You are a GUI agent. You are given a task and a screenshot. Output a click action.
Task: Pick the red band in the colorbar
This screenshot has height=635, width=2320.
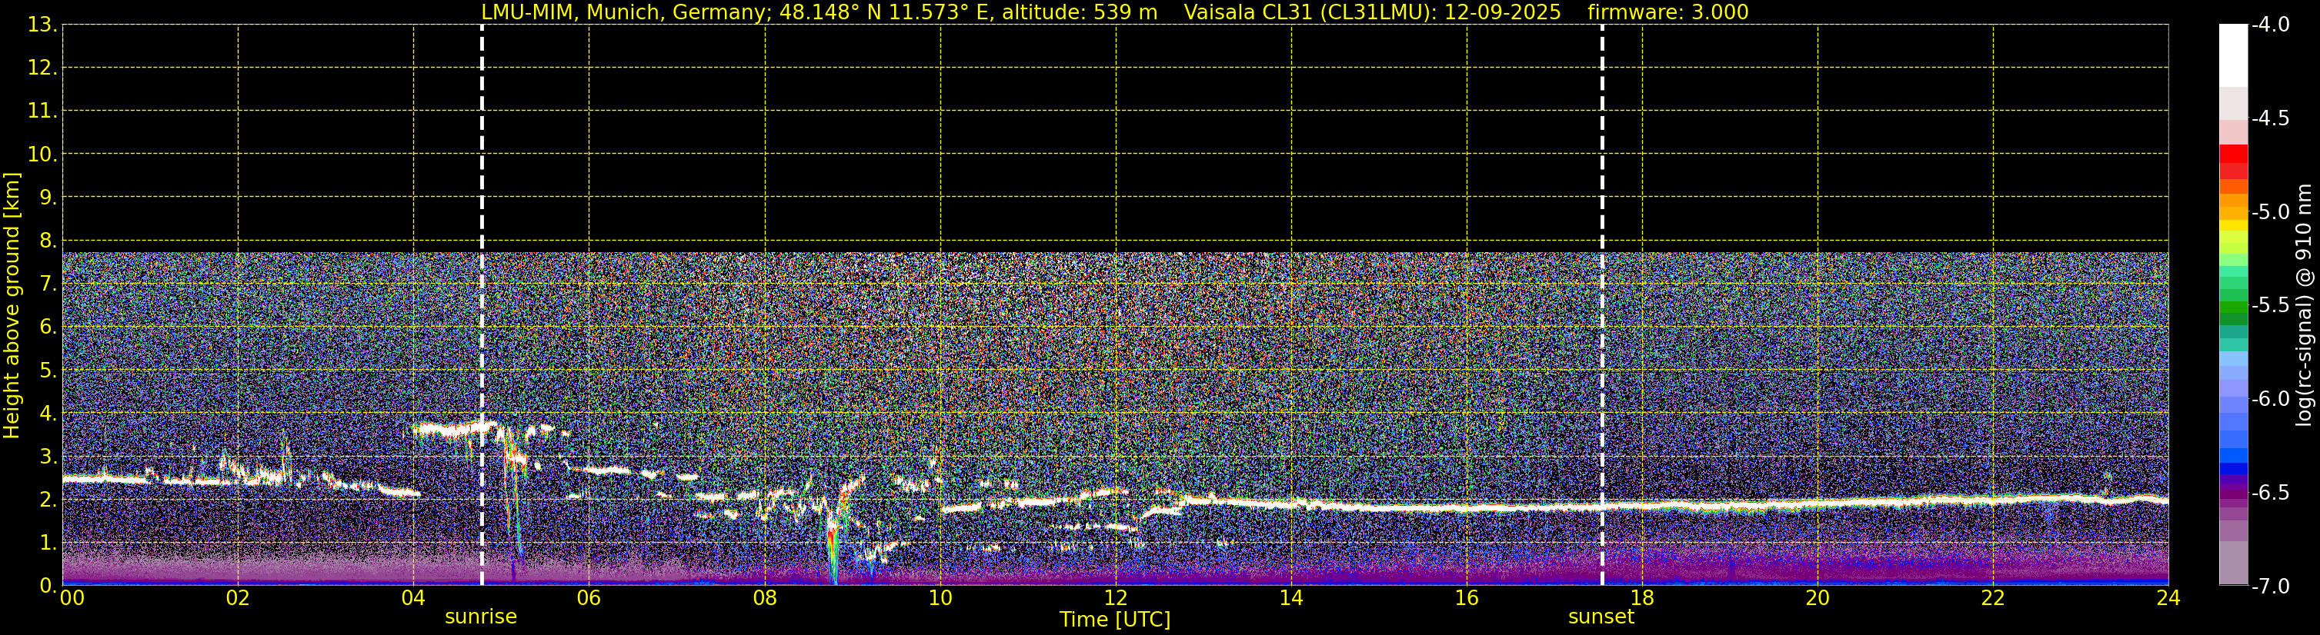[2232, 155]
